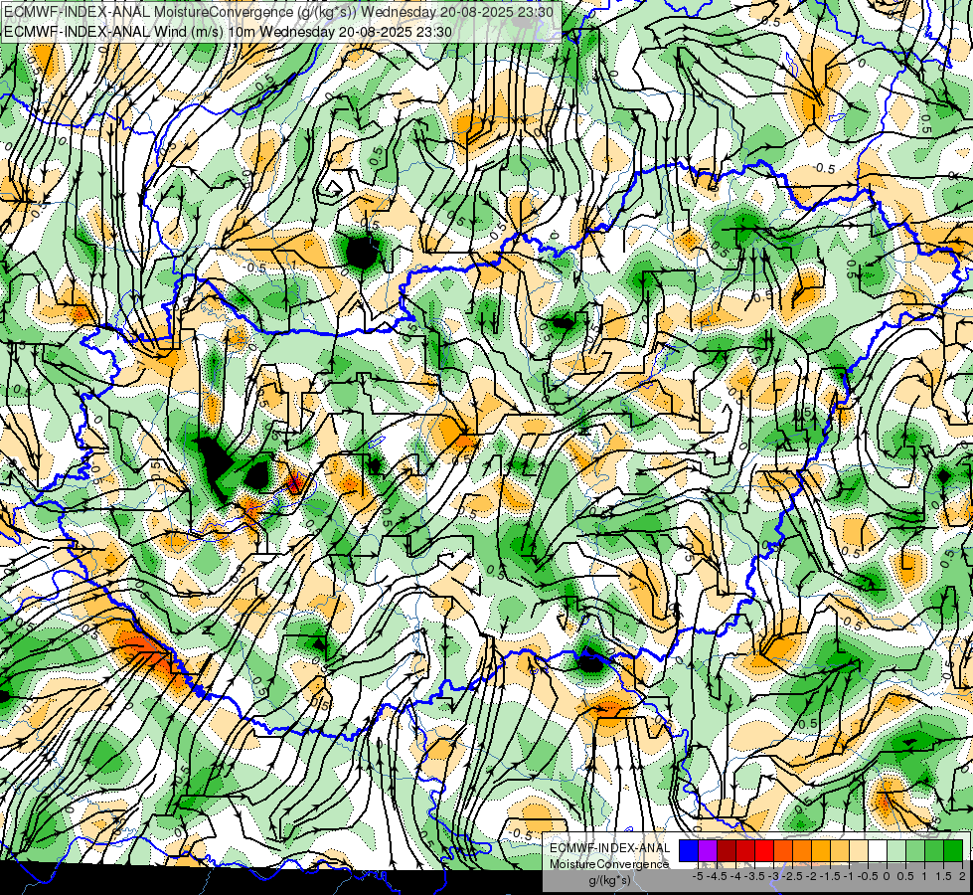Click the bright red swatch between -3.5 and -3
973x895 pixels.
point(764,851)
